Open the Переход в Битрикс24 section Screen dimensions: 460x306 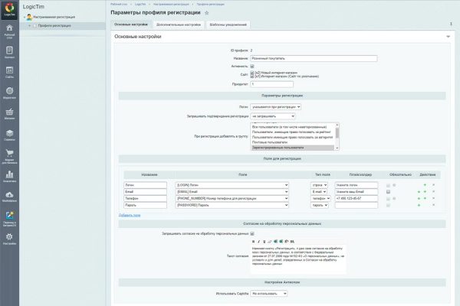pyautogui.click(x=9, y=219)
